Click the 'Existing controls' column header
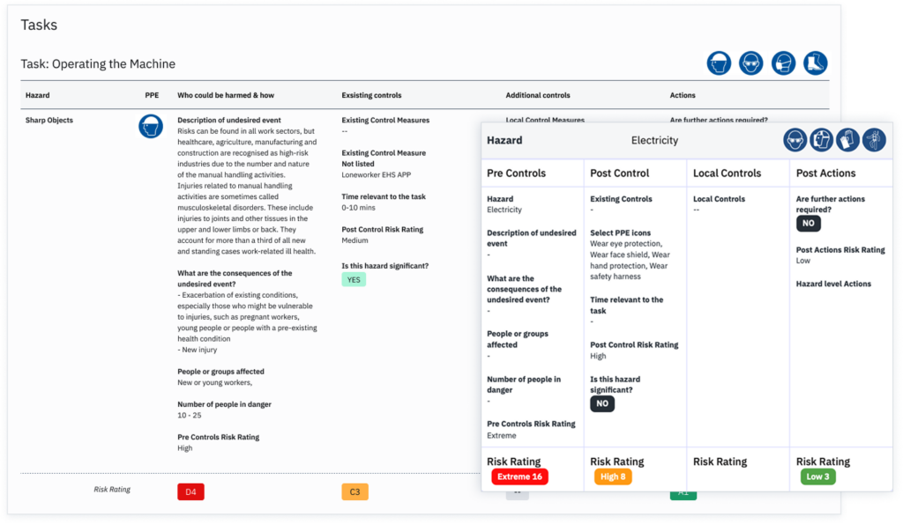 point(371,95)
